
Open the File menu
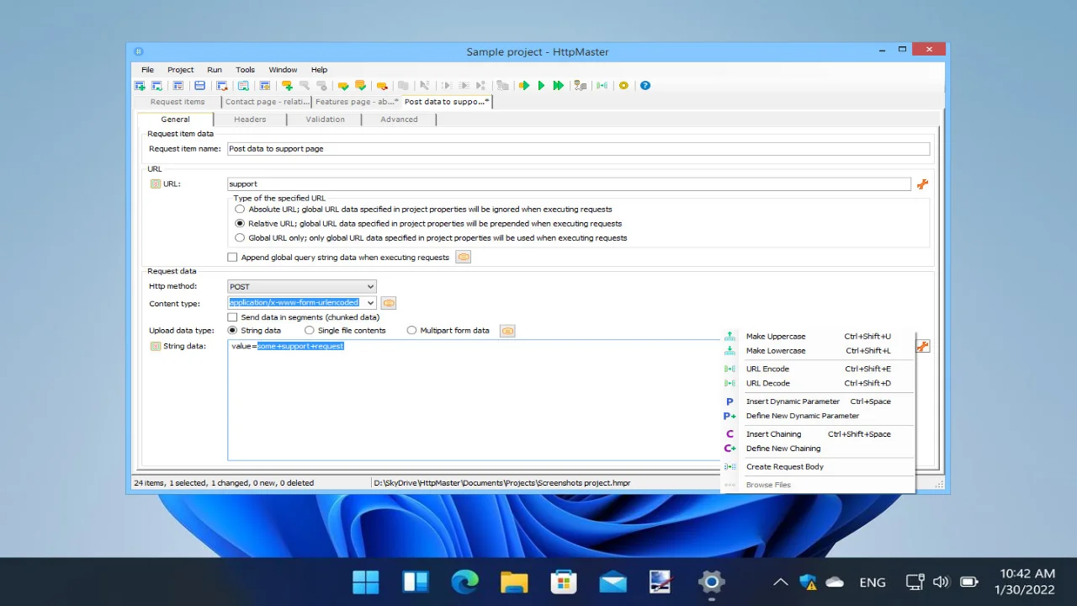tap(147, 70)
